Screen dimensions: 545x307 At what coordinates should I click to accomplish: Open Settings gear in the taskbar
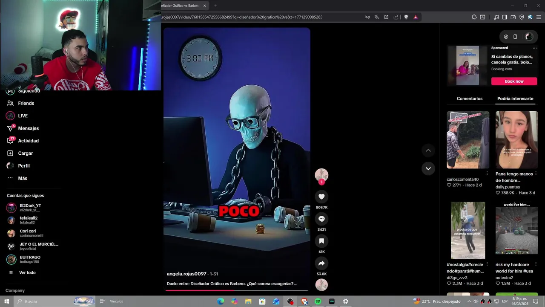(x=346, y=301)
